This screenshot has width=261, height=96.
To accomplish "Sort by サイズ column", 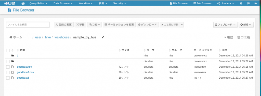I will click(x=124, y=50).
